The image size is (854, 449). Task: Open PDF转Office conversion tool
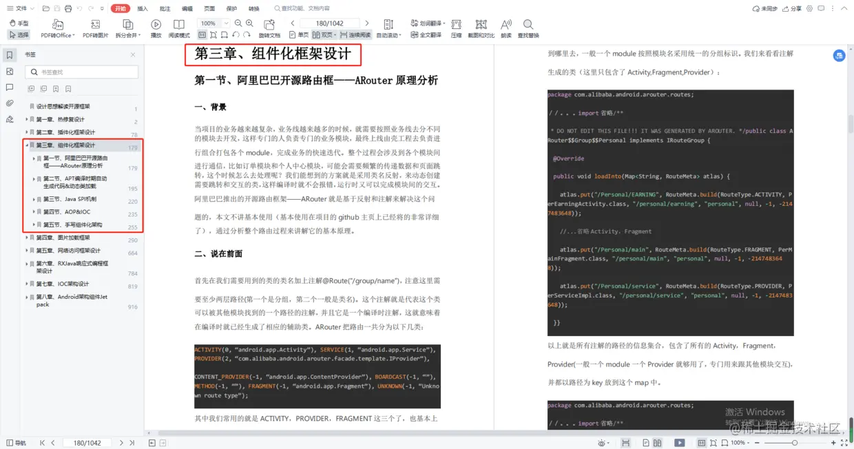(57, 29)
